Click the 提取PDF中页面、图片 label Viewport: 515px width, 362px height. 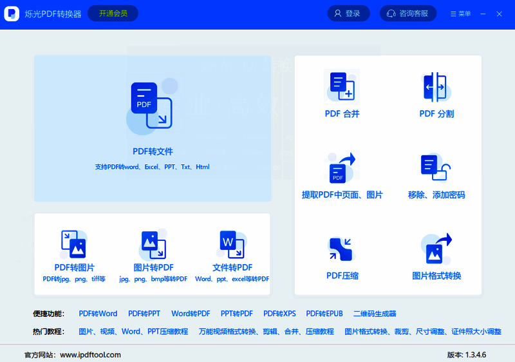(x=342, y=195)
